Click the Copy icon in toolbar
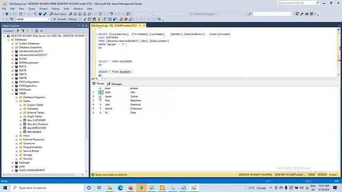 pyautogui.click(x=100, y=14)
